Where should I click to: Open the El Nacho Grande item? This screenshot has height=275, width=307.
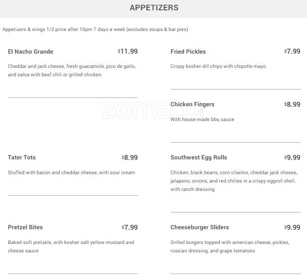[31, 52]
